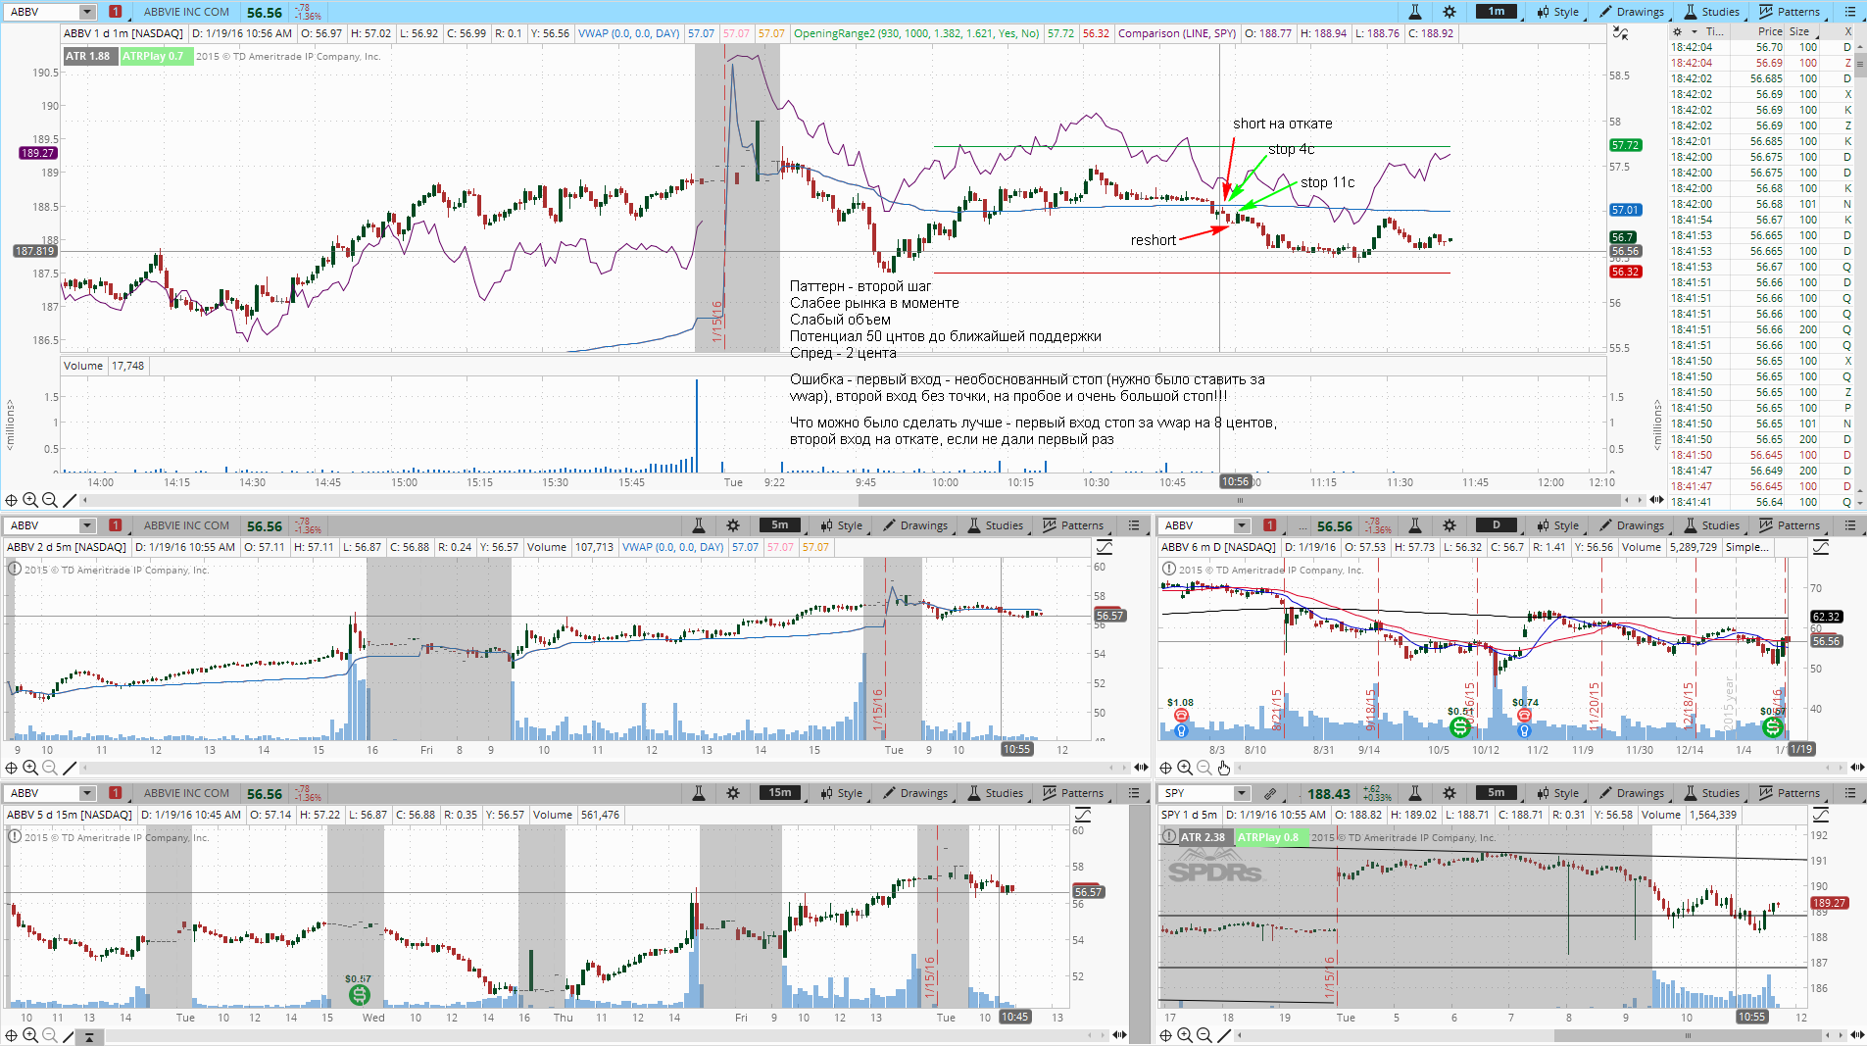This screenshot has width=1867, height=1046.
Task: Open SPY symbol dropdown arrow
Action: [x=1242, y=793]
